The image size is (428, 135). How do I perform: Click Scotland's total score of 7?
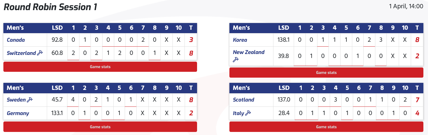[x=417, y=100]
